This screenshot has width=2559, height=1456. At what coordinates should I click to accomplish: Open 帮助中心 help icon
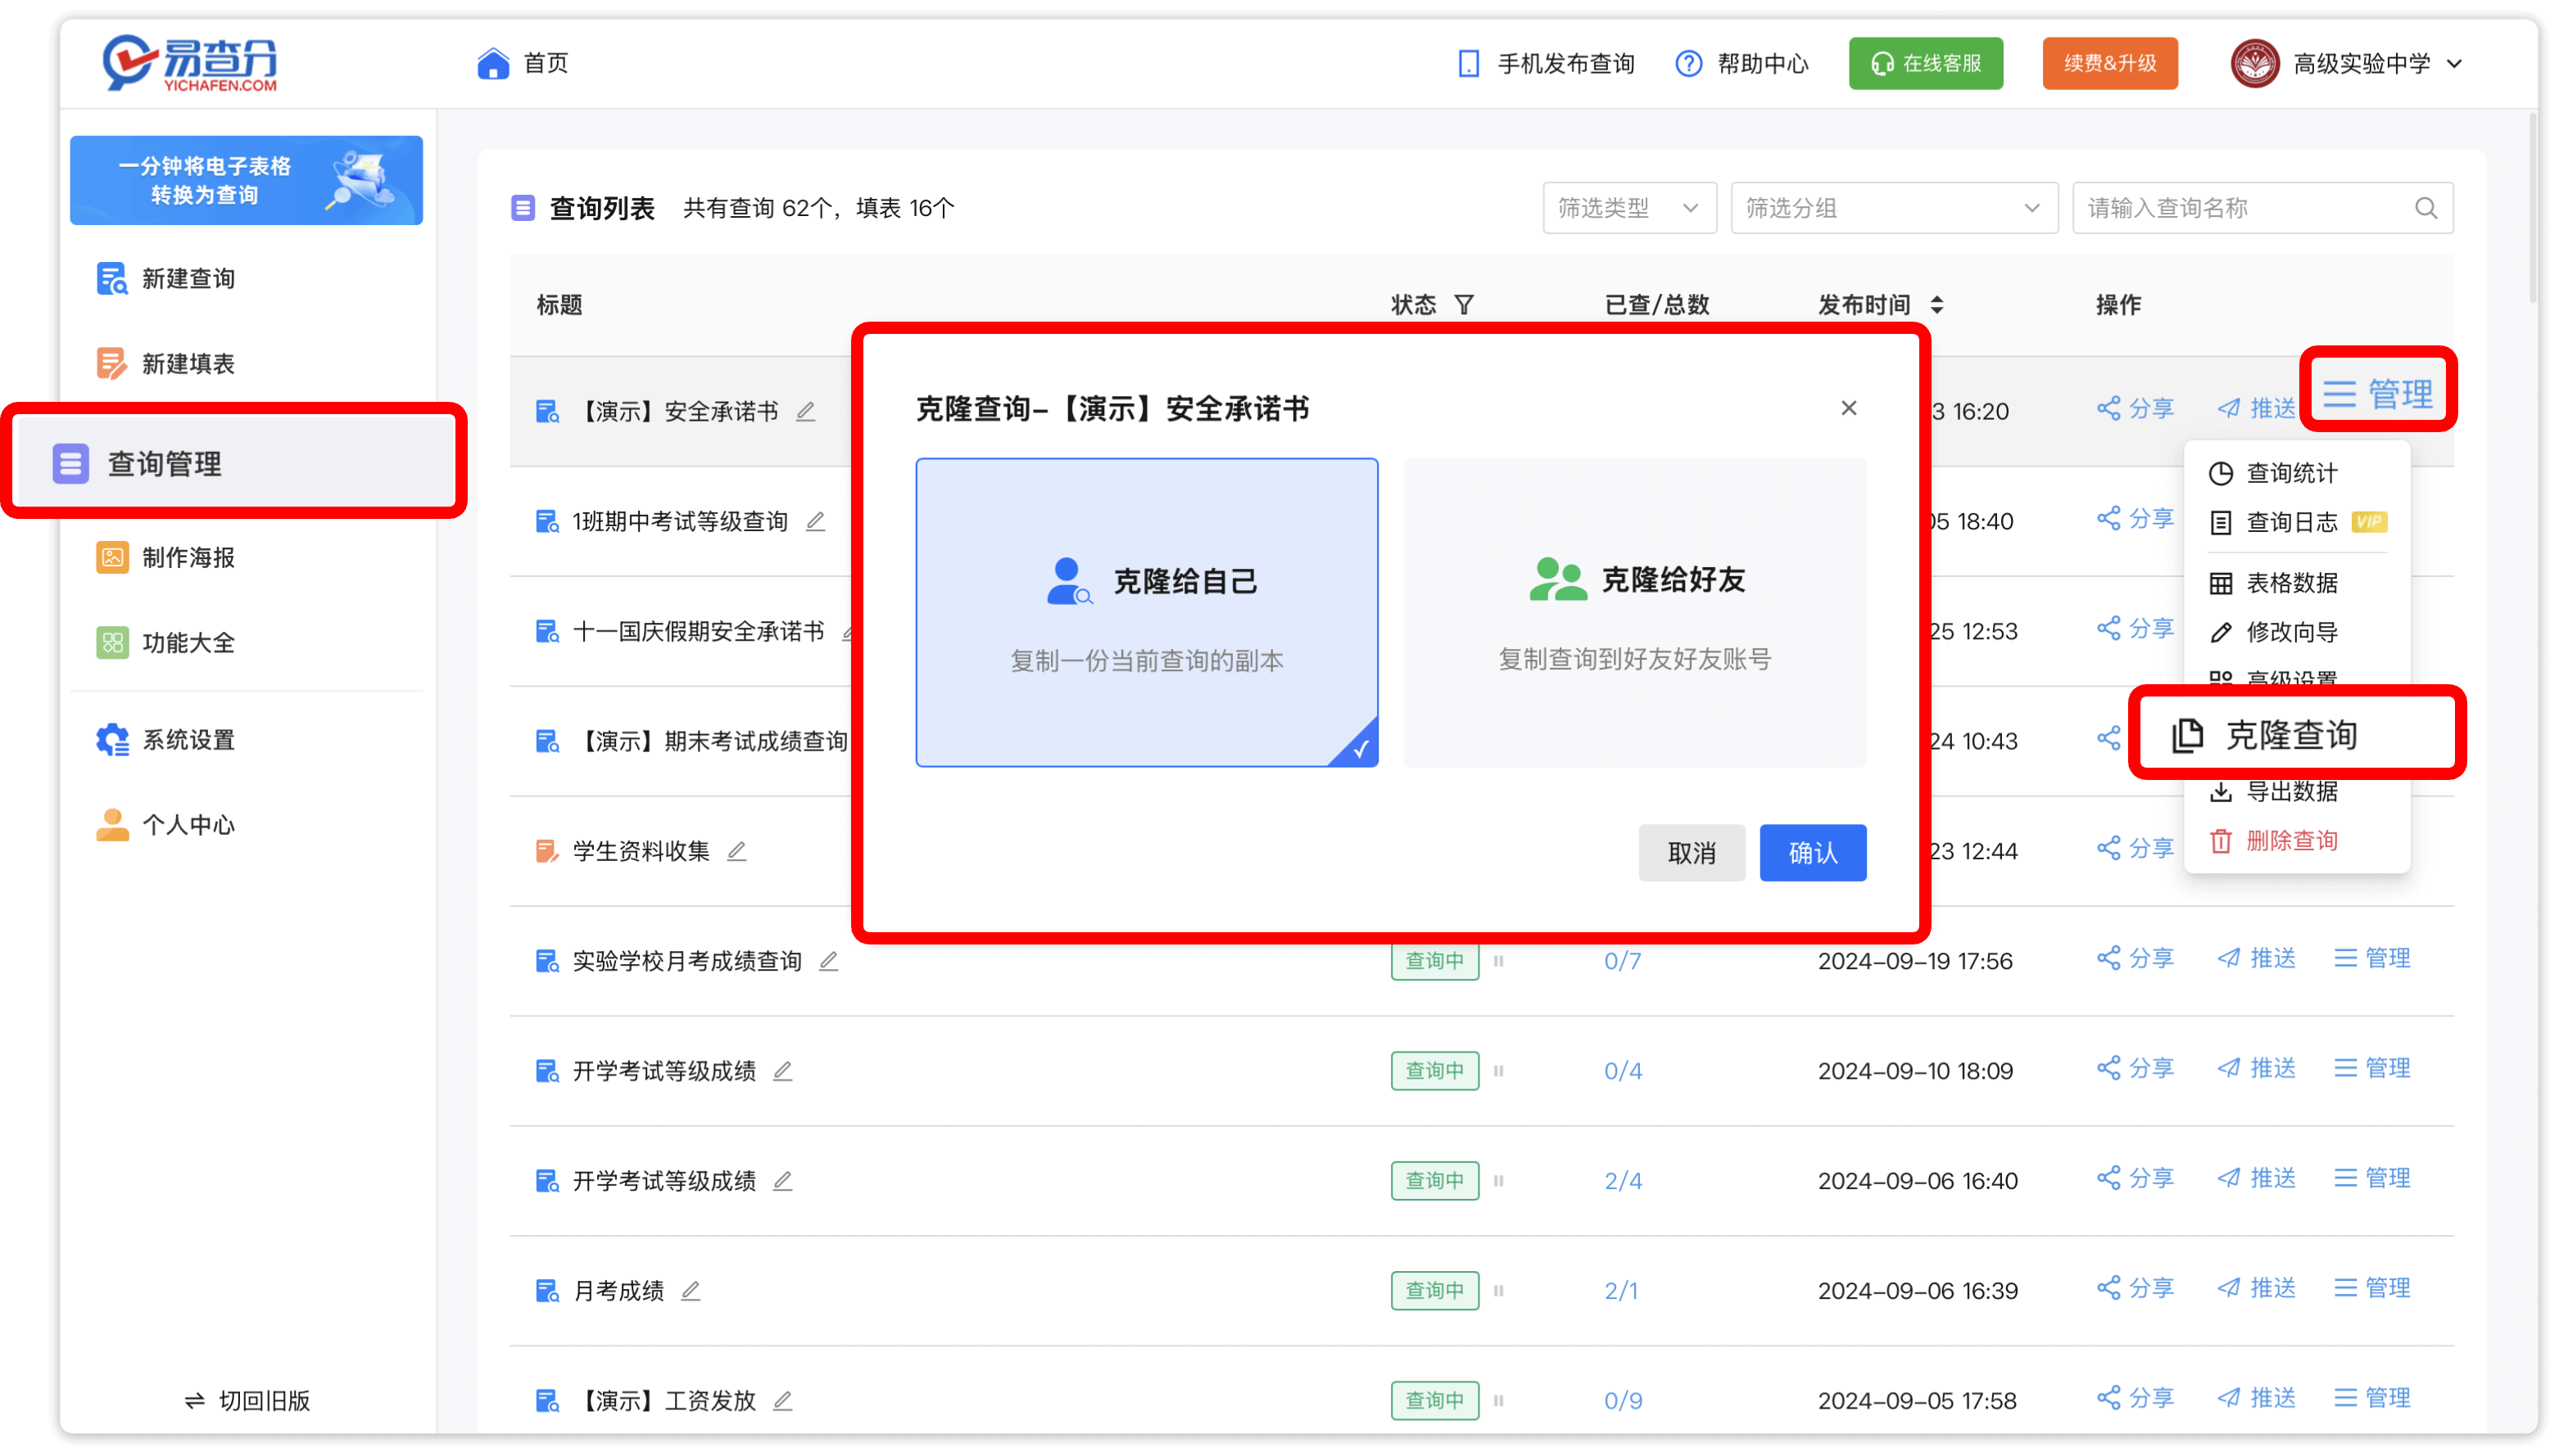click(x=1688, y=63)
